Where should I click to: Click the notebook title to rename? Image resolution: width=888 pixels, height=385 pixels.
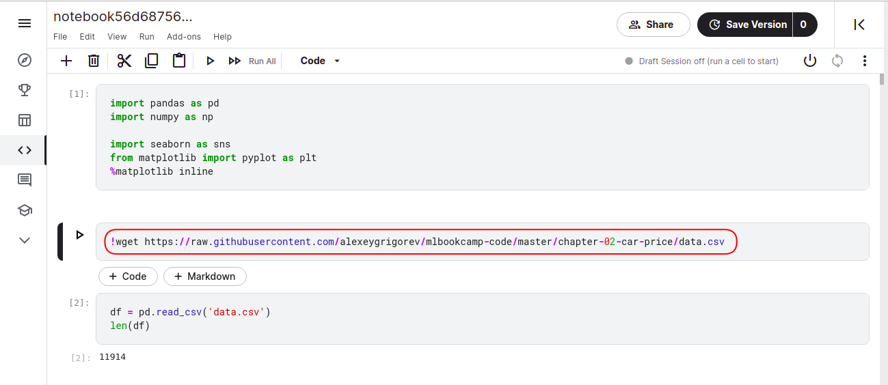[122, 17]
